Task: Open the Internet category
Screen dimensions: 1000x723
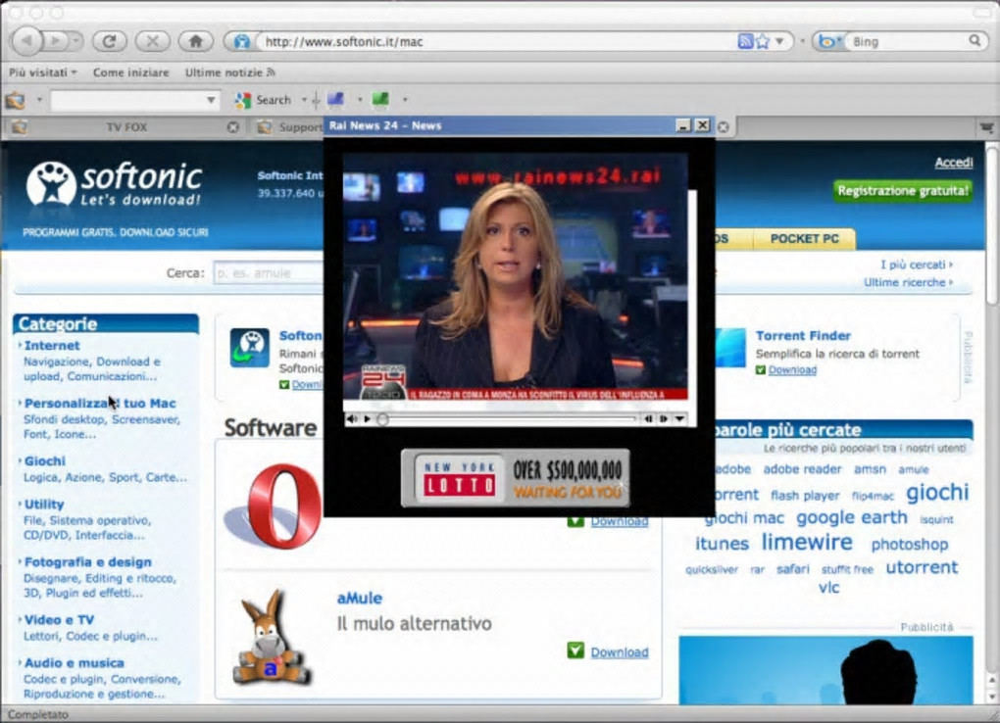Action: (x=52, y=346)
